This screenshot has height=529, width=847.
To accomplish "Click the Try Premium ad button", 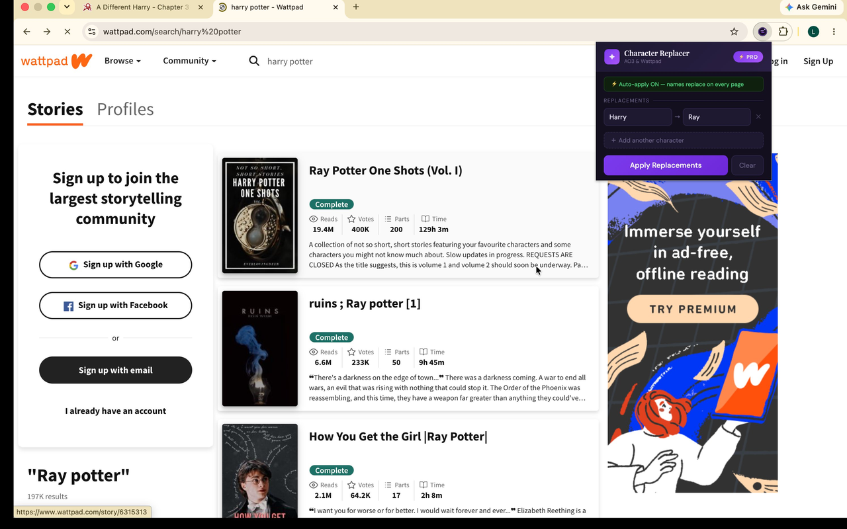I will [x=693, y=309].
